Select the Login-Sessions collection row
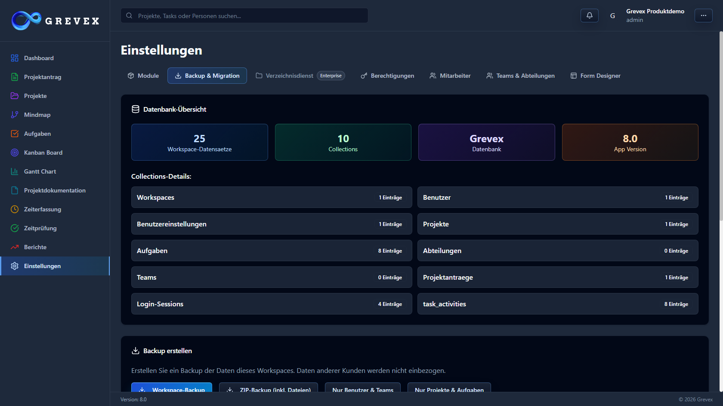This screenshot has height=406, width=723. [272, 304]
